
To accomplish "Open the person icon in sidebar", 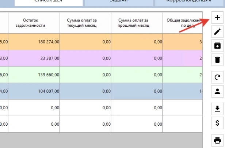I will [x=217, y=91].
